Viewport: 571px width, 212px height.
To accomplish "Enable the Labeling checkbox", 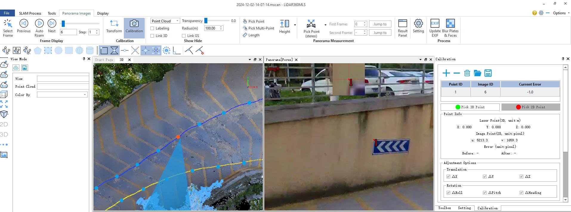I will click(152, 28).
